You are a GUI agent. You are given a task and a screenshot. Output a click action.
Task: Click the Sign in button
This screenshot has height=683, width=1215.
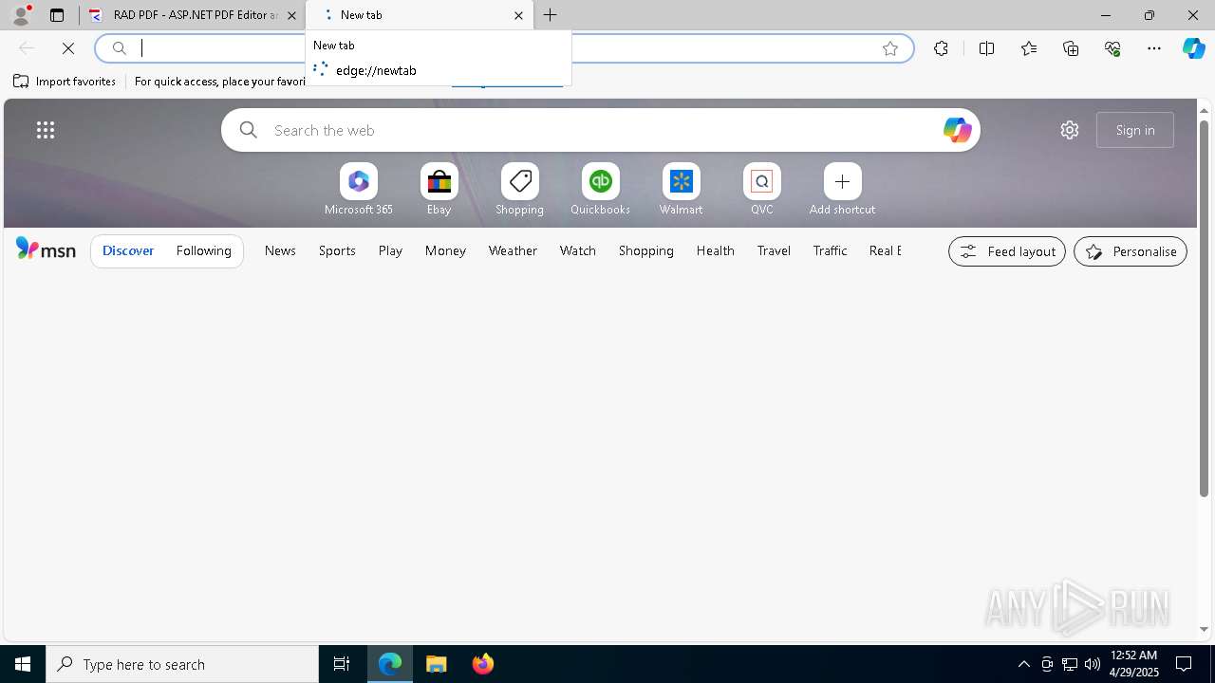[1135, 130]
